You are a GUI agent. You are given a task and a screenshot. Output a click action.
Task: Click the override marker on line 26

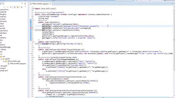tap(31, 22)
